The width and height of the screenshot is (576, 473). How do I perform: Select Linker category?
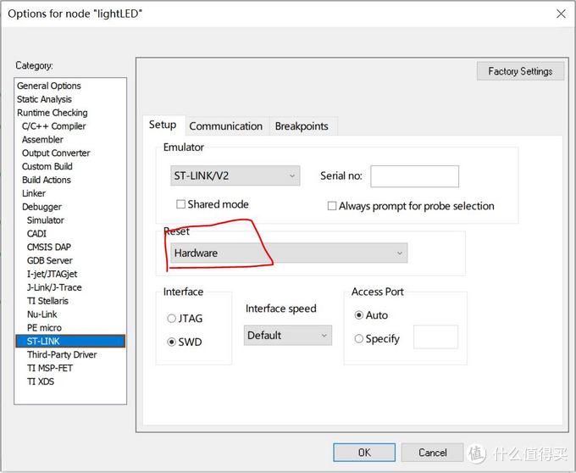pyautogui.click(x=34, y=193)
